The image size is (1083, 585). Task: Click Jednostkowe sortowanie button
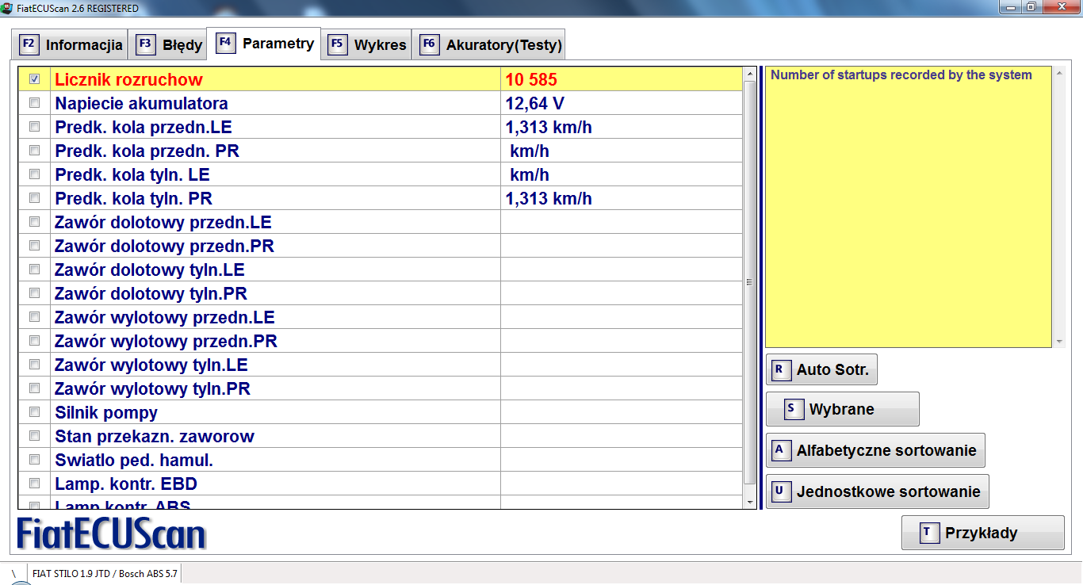[x=877, y=491]
